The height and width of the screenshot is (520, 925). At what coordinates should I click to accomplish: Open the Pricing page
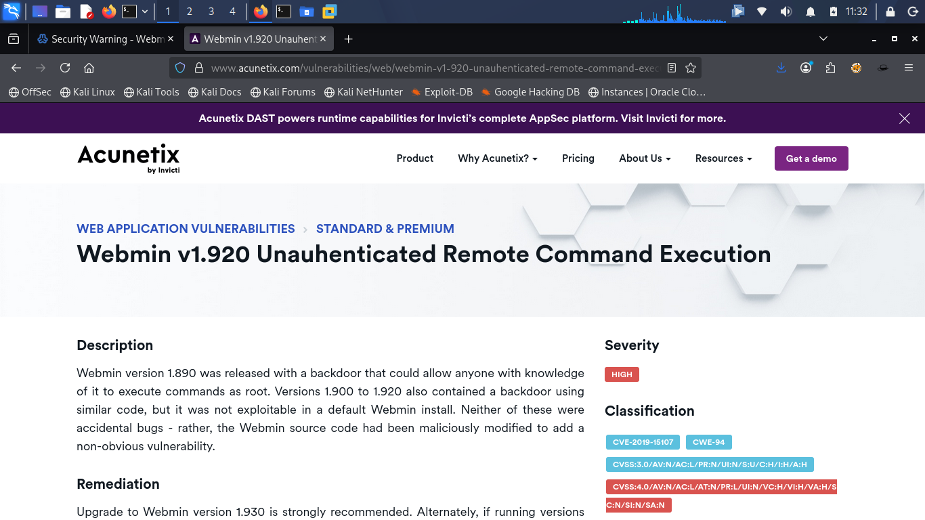point(578,158)
